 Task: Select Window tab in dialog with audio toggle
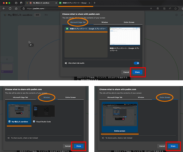click(x=105, y=22)
